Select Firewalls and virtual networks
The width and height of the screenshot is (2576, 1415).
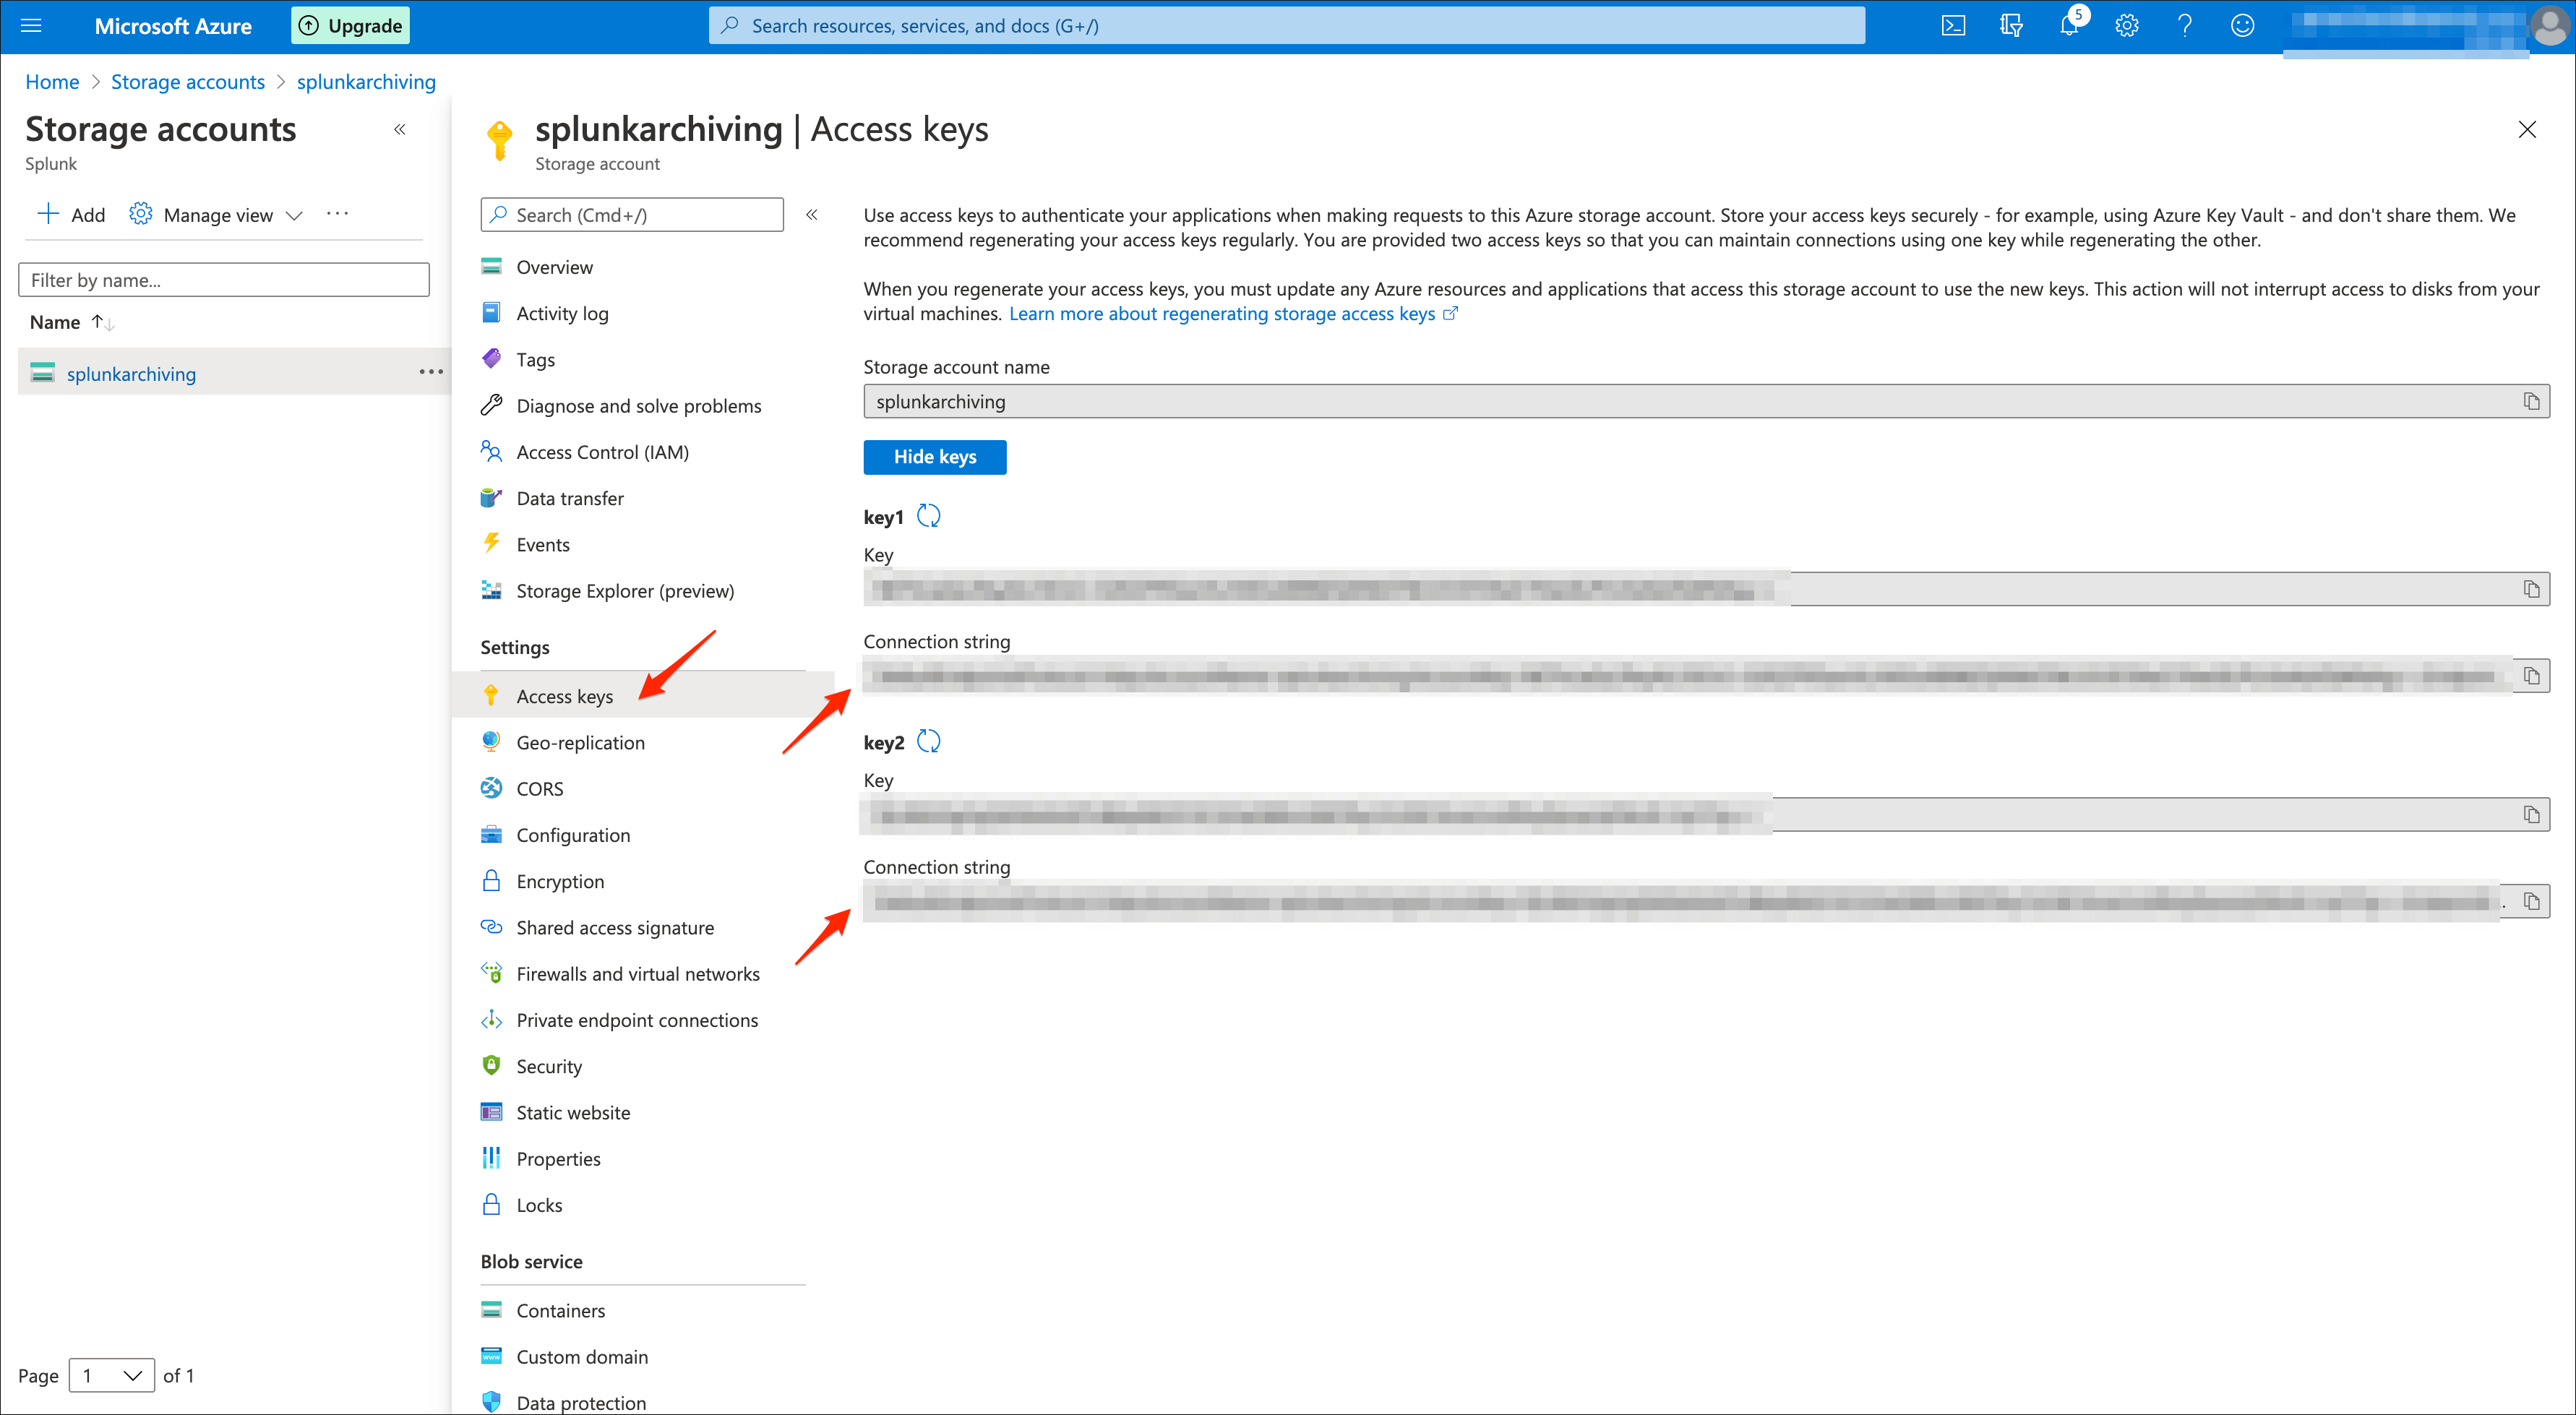point(637,974)
